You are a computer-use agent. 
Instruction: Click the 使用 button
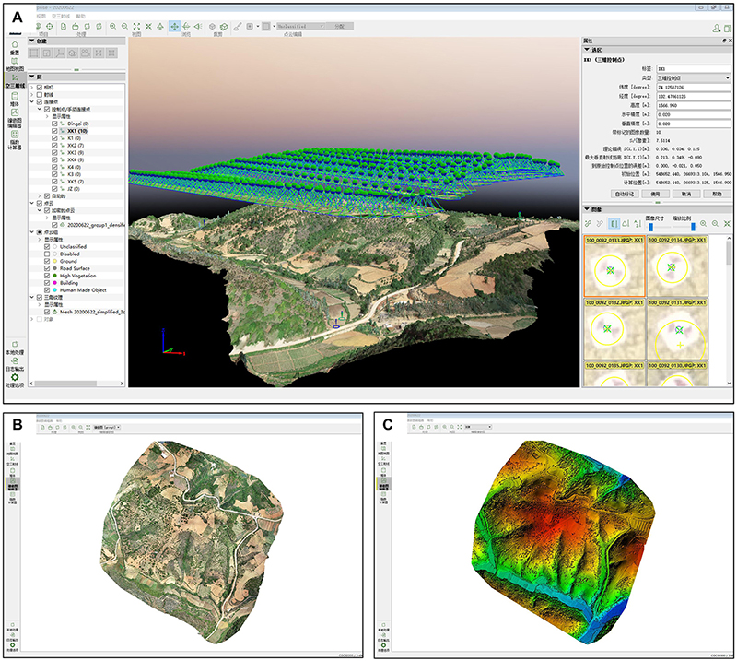tap(655, 194)
